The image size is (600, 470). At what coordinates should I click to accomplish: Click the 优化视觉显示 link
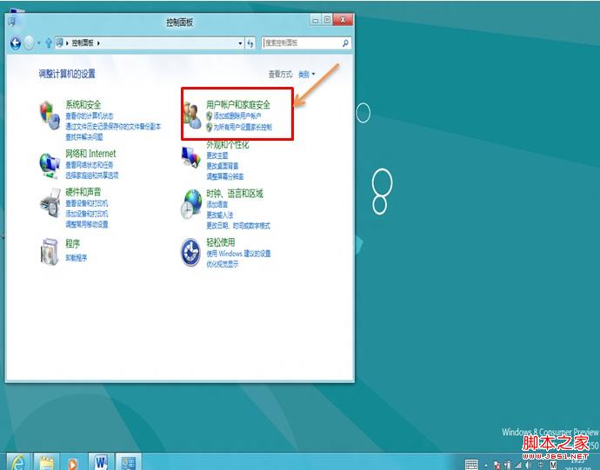click(223, 264)
